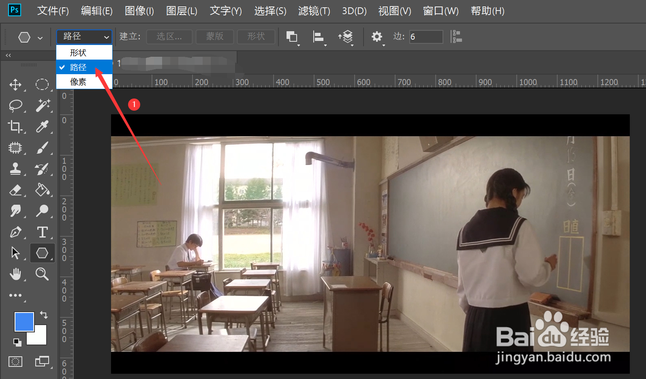Select the Crop tool
646x379 pixels.
point(15,126)
